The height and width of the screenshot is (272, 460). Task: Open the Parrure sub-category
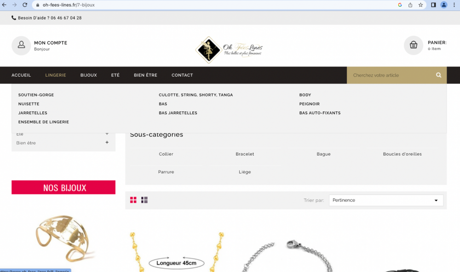pos(166,172)
